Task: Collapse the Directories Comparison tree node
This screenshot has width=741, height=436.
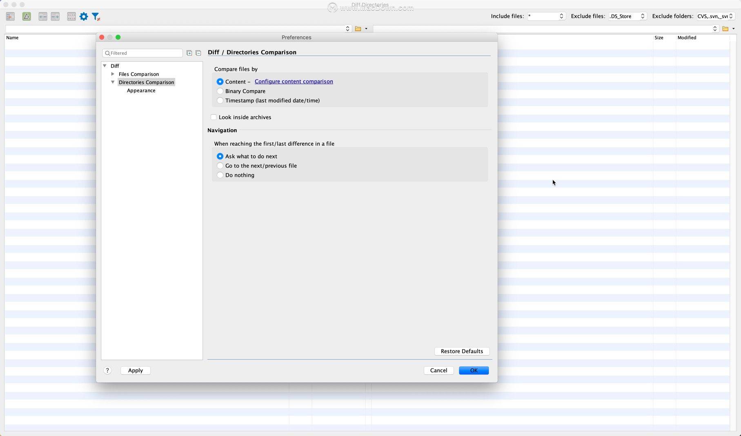Action: click(x=113, y=82)
